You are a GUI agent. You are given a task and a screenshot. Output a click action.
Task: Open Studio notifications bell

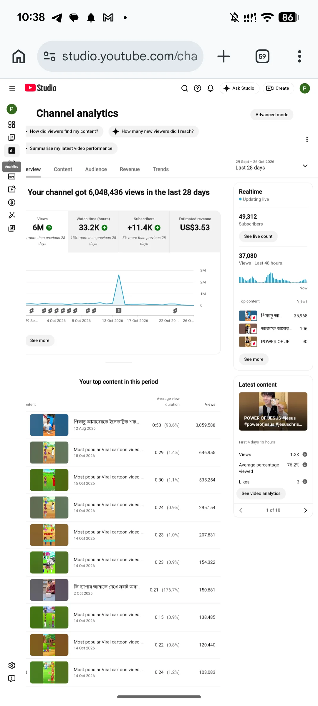(x=211, y=88)
